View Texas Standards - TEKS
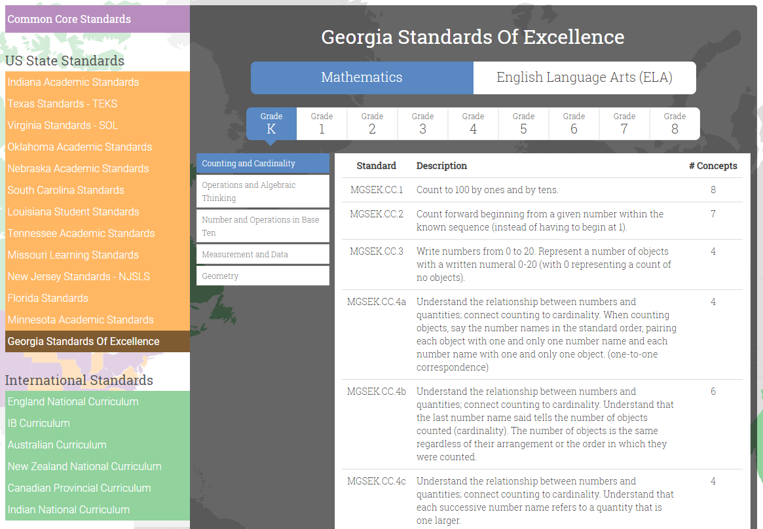Image resolution: width=763 pixels, height=529 pixels. [62, 103]
